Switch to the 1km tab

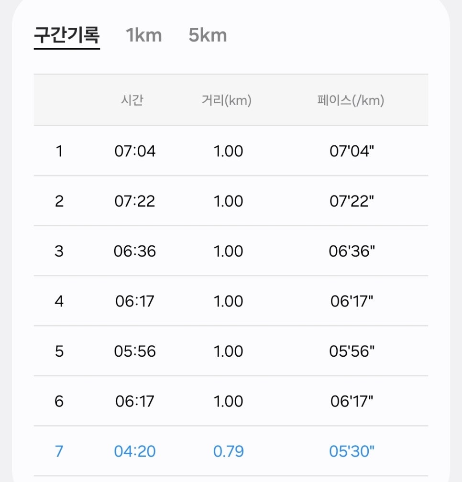tap(144, 35)
